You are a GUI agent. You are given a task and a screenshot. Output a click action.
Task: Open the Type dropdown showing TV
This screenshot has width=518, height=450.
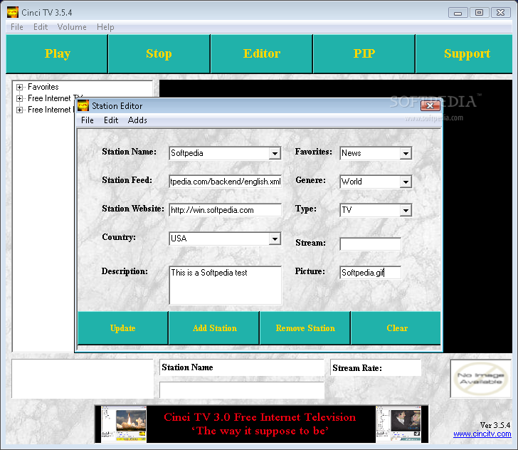[x=406, y=210]
